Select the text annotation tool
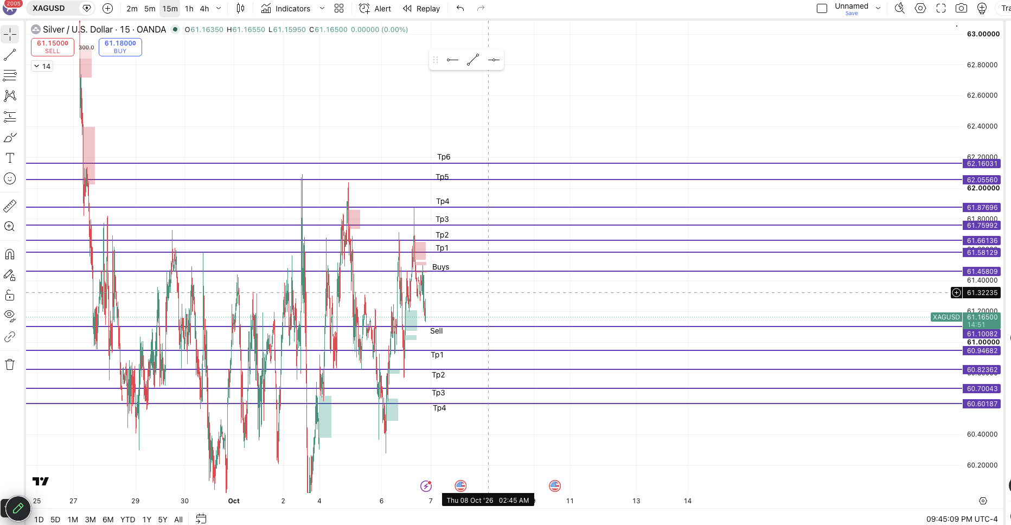This screenshot has height=525, width=1011. pos(10,158)
